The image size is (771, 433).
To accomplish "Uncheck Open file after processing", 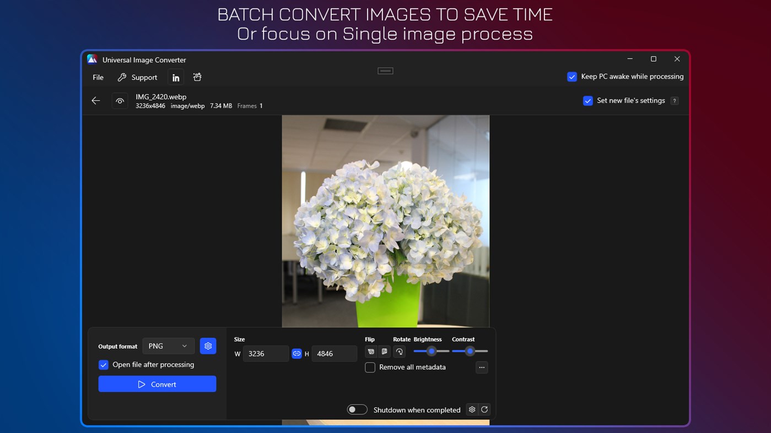I will point(104,364).
